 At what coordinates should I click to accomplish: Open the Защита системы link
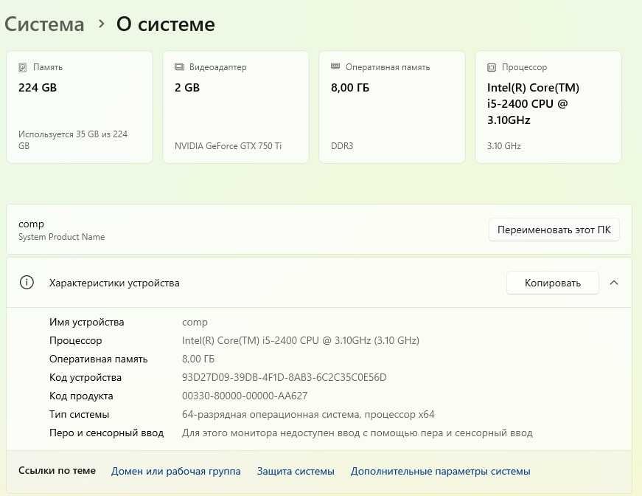coord(296,472)
